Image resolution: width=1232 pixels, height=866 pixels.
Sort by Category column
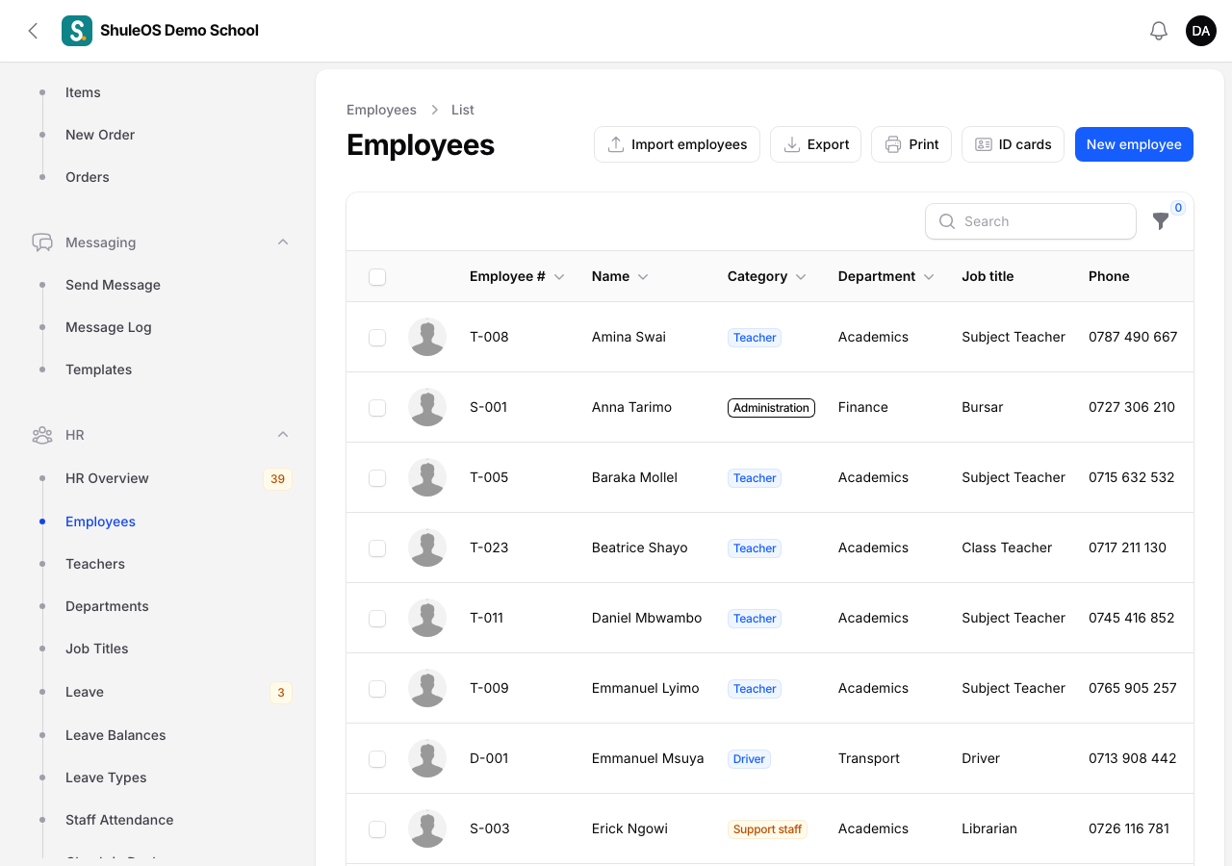click(x=767, y=276)
